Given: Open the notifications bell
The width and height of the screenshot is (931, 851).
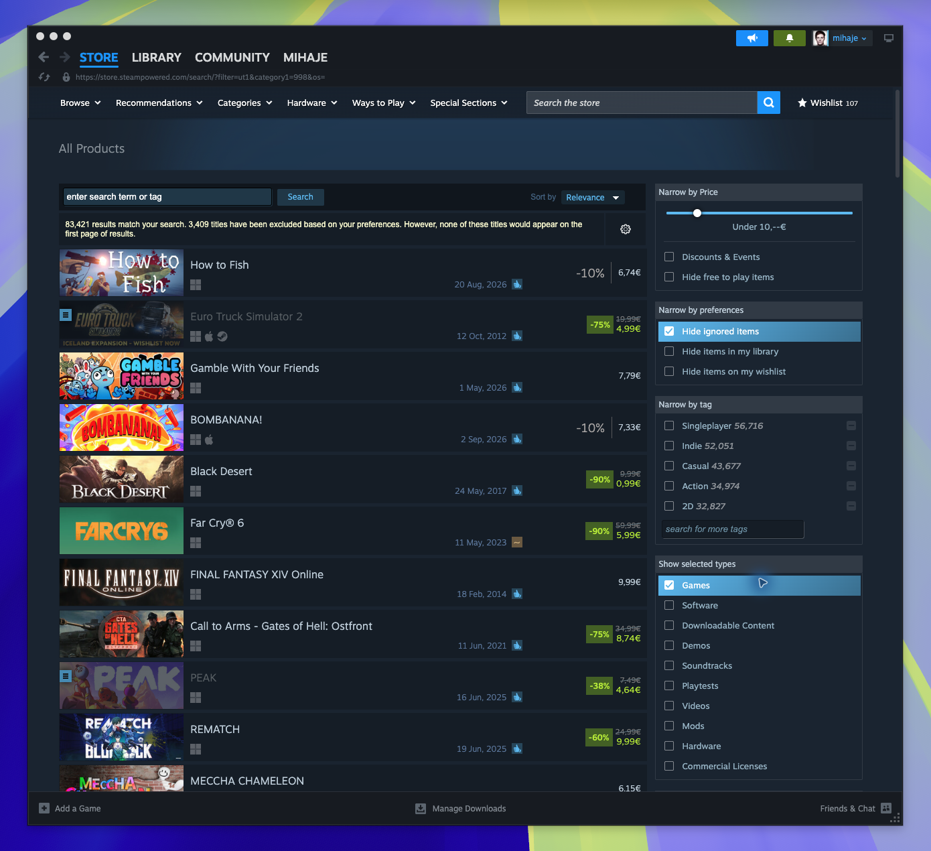Looking at the screenshot, I should click(x=790, y=38).
